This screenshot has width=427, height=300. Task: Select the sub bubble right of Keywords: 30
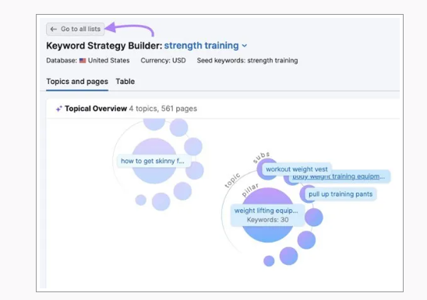click(x=314, y=218)
